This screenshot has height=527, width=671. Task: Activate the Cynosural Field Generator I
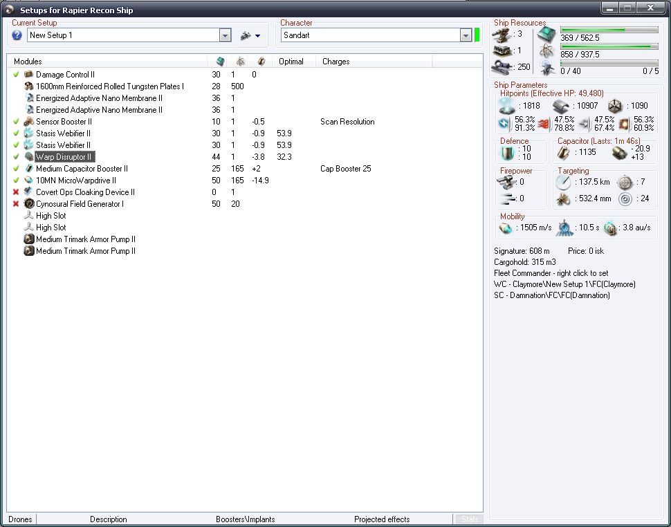point(17,203)
